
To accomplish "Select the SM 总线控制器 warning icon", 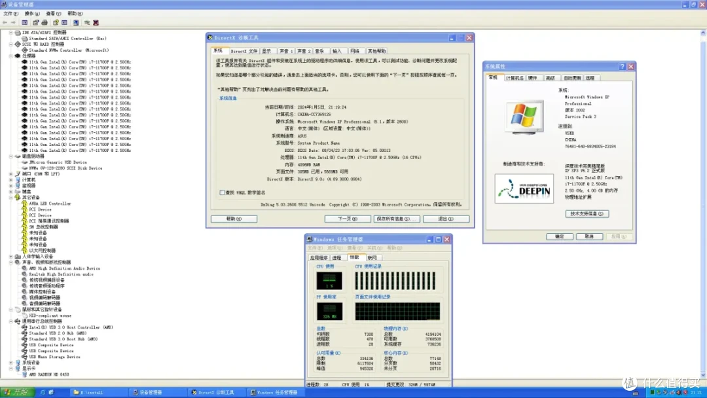I will 24,227.
